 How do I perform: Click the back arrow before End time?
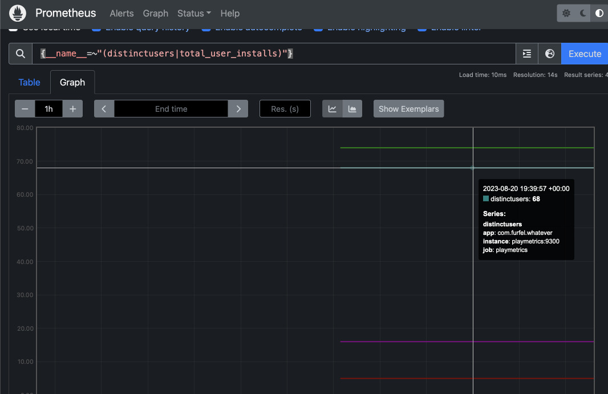tap(104, 108)
